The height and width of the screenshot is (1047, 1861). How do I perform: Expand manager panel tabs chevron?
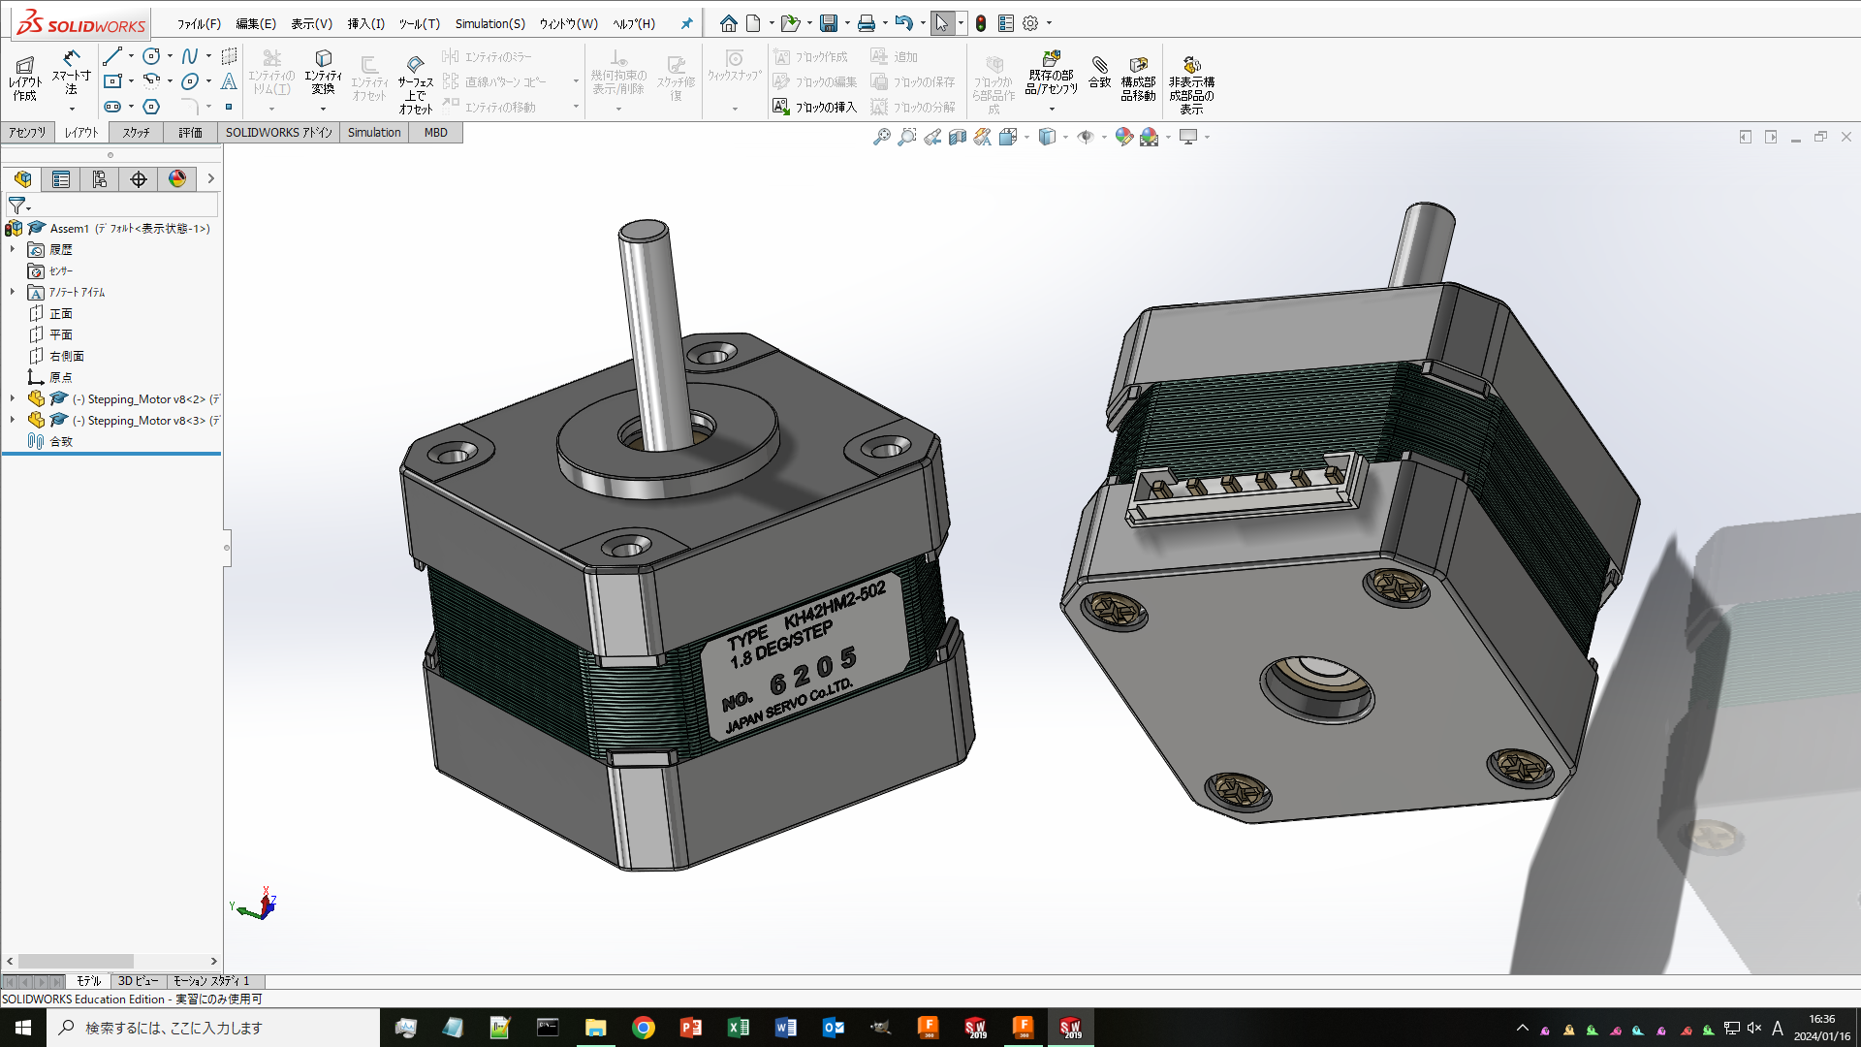[x=210, y=178]
